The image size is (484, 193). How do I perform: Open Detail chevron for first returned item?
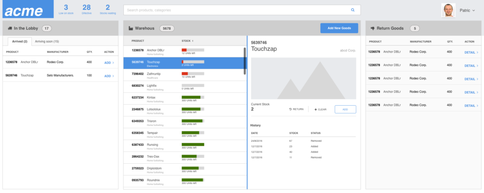[x=478, y=52]
